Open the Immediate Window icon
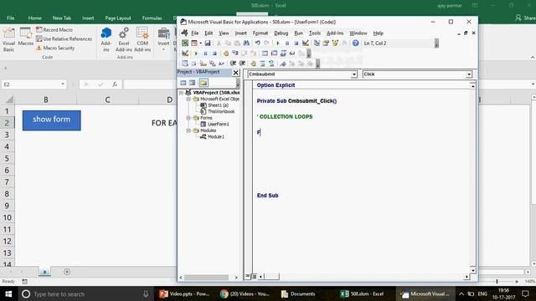This screenshot has width=536, height=301. click(x=274, y=54)
